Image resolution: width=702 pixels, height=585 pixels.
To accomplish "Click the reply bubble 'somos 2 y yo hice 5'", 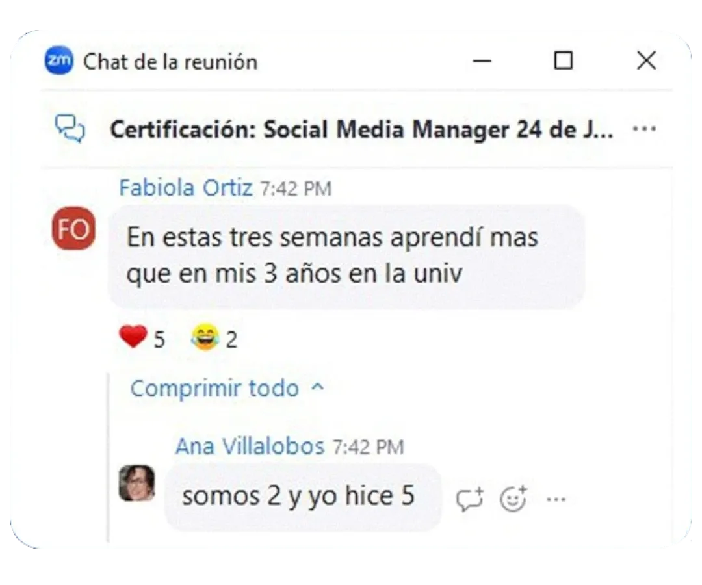I will tap(303, 497).
